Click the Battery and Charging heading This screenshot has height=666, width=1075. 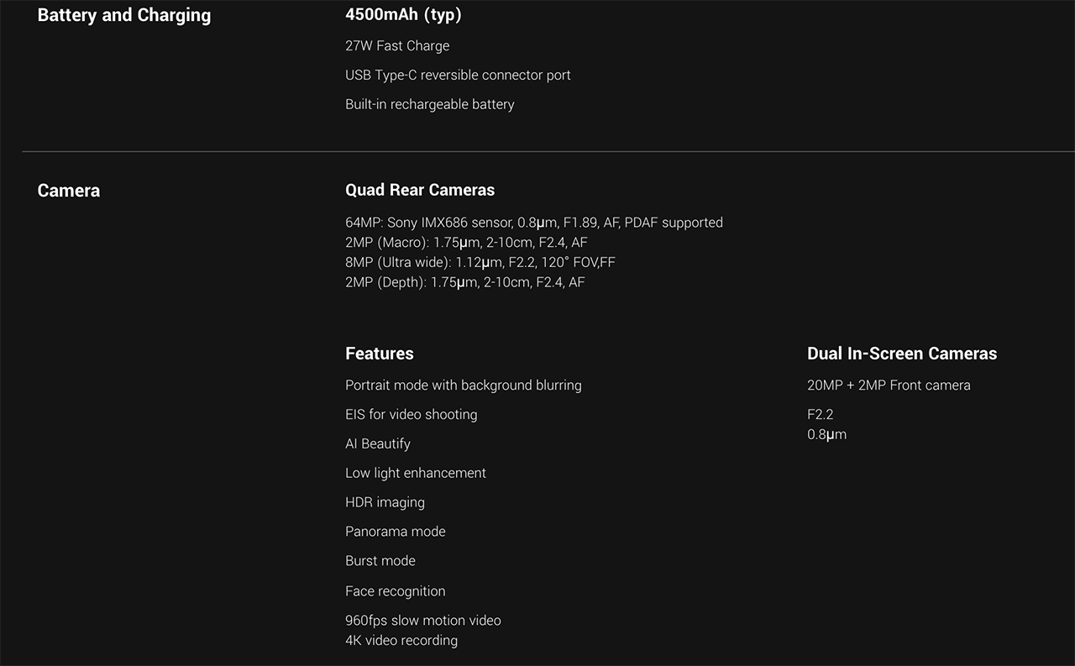124,15
